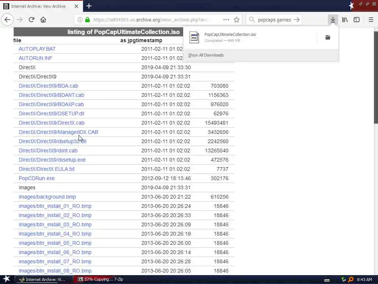Open images/btn_install_02_RO.bmp link
This screenshot has width=378, height=284.
(x=55, y=215)
